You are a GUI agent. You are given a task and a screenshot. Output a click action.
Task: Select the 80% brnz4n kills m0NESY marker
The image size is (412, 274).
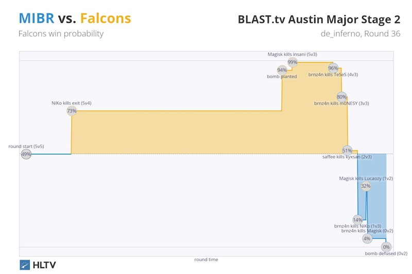click(341, 97)
